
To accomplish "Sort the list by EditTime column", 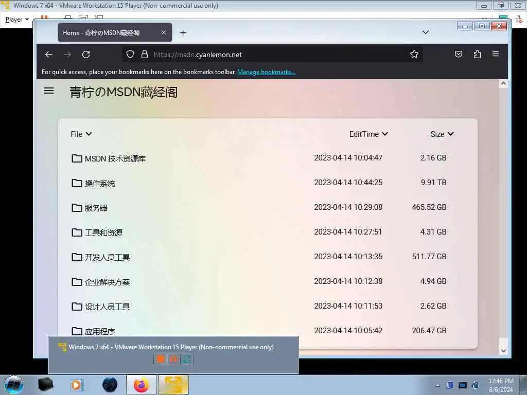I will click(368, 134).
